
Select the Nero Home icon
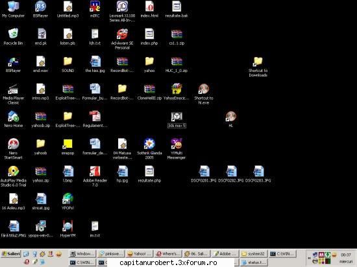coord(13,116)
